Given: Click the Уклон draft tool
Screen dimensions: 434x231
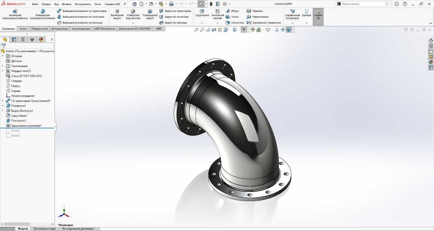Looking at the screenshot, I should (x=232, y=17).
